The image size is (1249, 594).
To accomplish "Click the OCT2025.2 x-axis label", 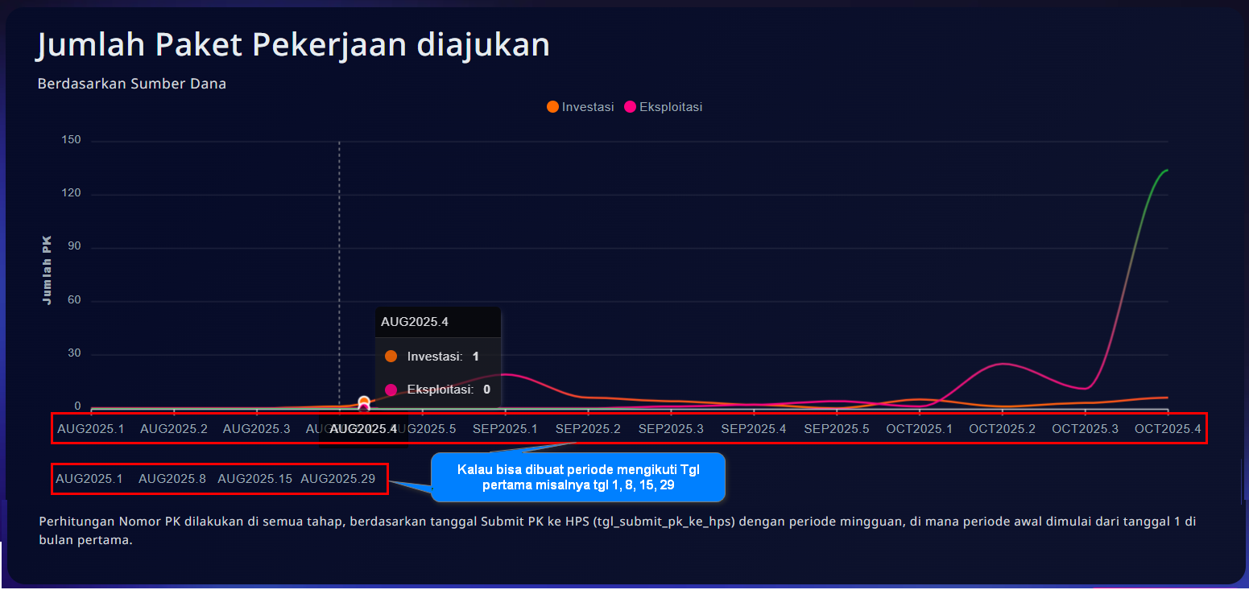I will click(1003, 429).
